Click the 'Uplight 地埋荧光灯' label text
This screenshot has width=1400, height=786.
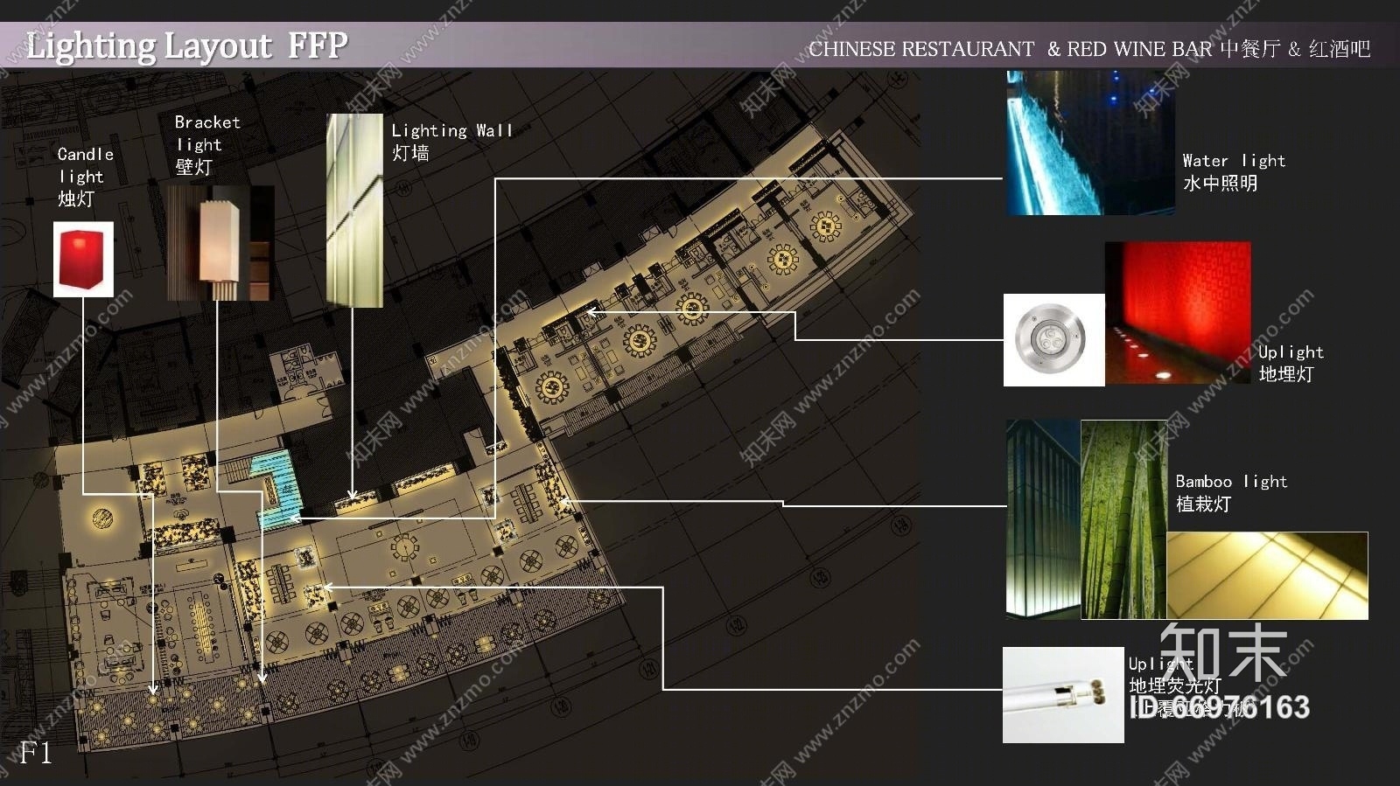(x=1173, y=675)
